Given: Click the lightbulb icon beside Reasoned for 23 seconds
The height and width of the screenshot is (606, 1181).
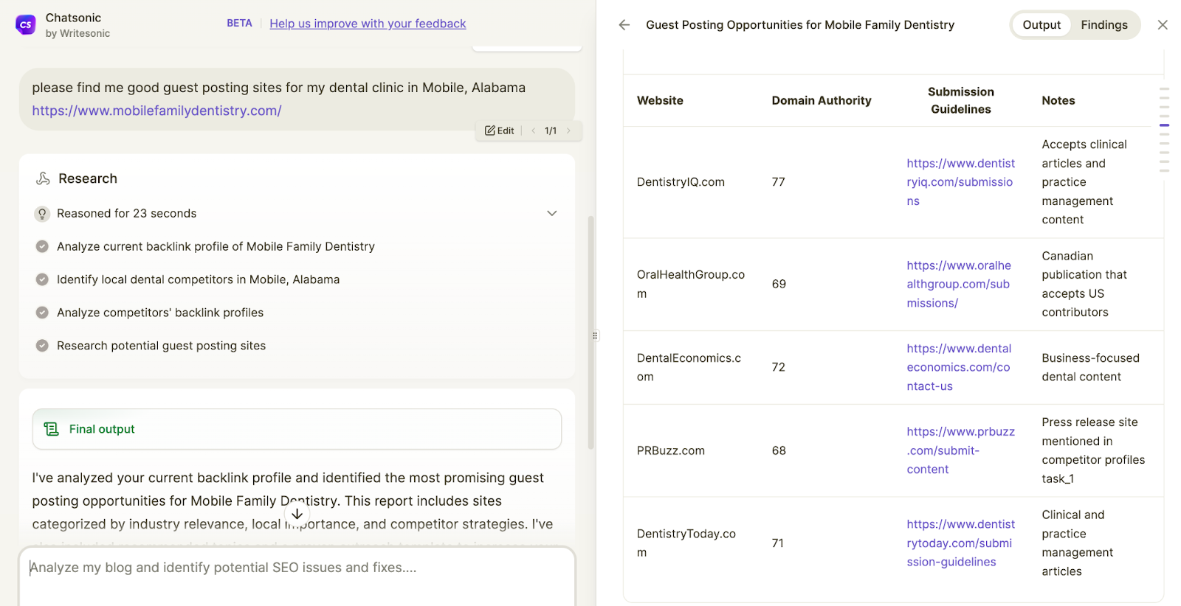Looking at the screenshot, I should pyautogui.click(x=42, y=214).
